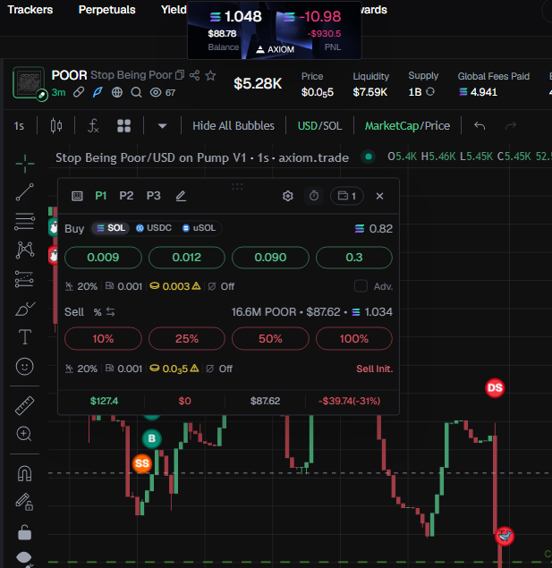
Task: Buy 0.3 SOL
Action: (354, 258)
